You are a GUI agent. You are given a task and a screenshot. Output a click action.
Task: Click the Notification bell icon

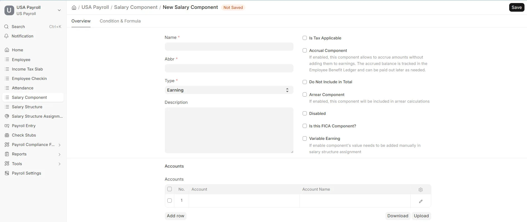pos(7,36)
